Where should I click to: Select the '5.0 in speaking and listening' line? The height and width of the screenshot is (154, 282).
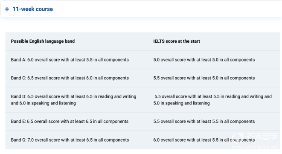tap(181, 103)
